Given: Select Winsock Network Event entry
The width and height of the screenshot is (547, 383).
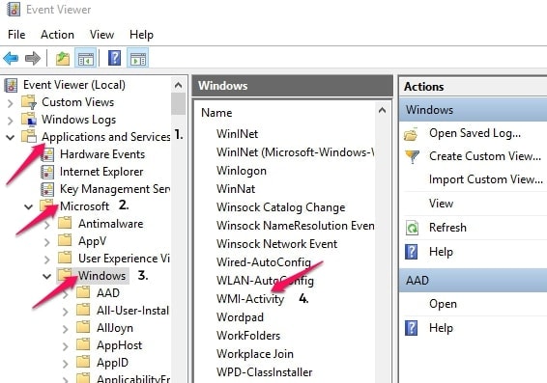Looking at the screenshot, I should [277, 244].
